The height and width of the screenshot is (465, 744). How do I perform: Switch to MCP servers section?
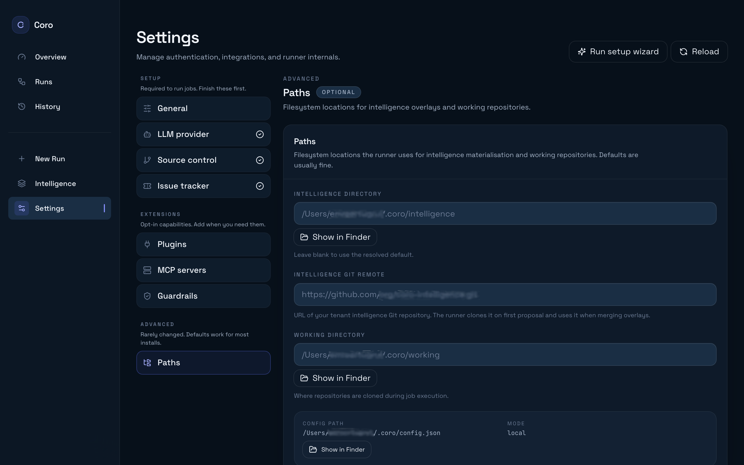pos(204,270)
